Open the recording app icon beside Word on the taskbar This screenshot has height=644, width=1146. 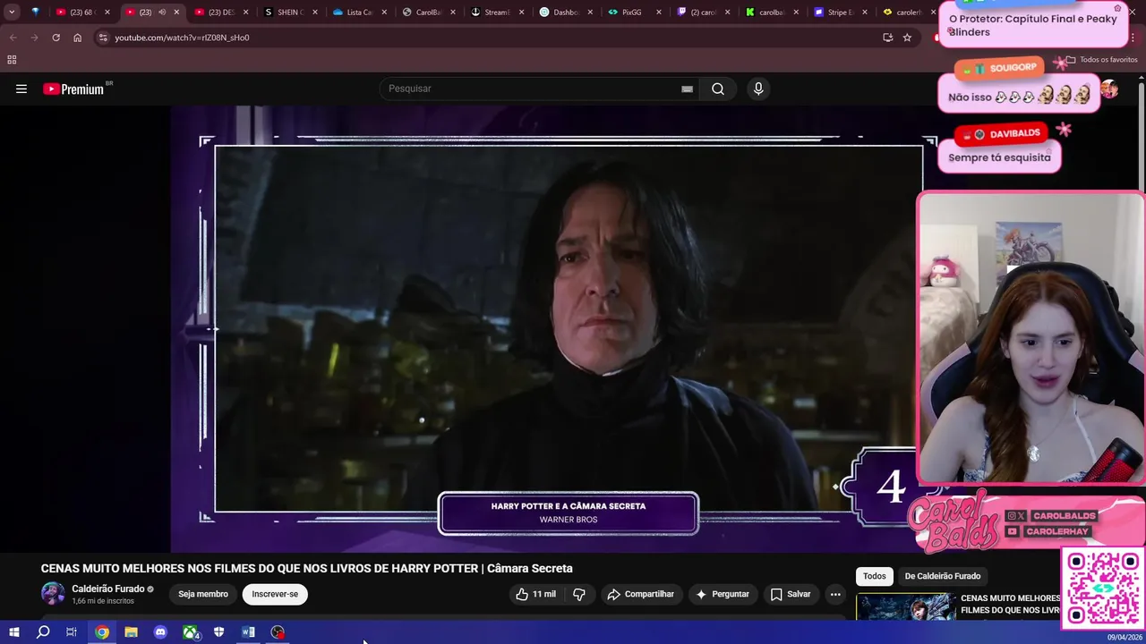click(x=278, y=632)
